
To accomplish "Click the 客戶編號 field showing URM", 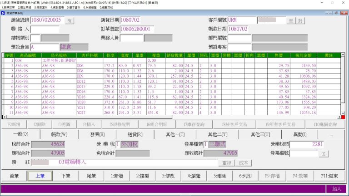I will pyautogui.click(x=242, y=20).
